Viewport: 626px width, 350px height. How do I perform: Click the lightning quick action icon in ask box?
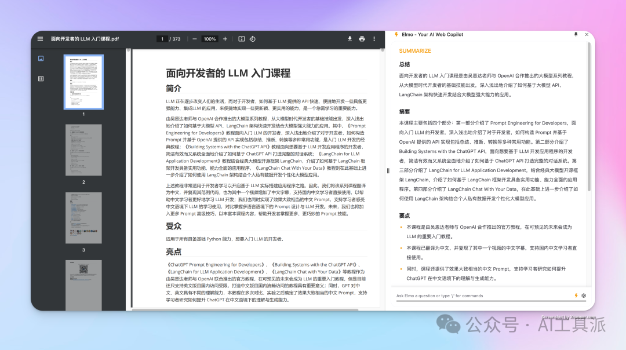coord(576,296)
